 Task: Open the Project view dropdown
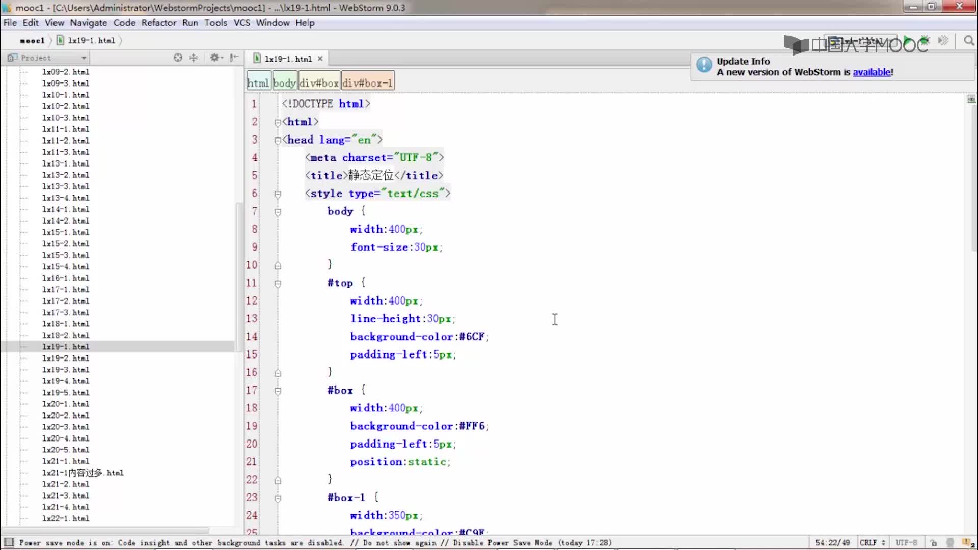pos(47,58)
